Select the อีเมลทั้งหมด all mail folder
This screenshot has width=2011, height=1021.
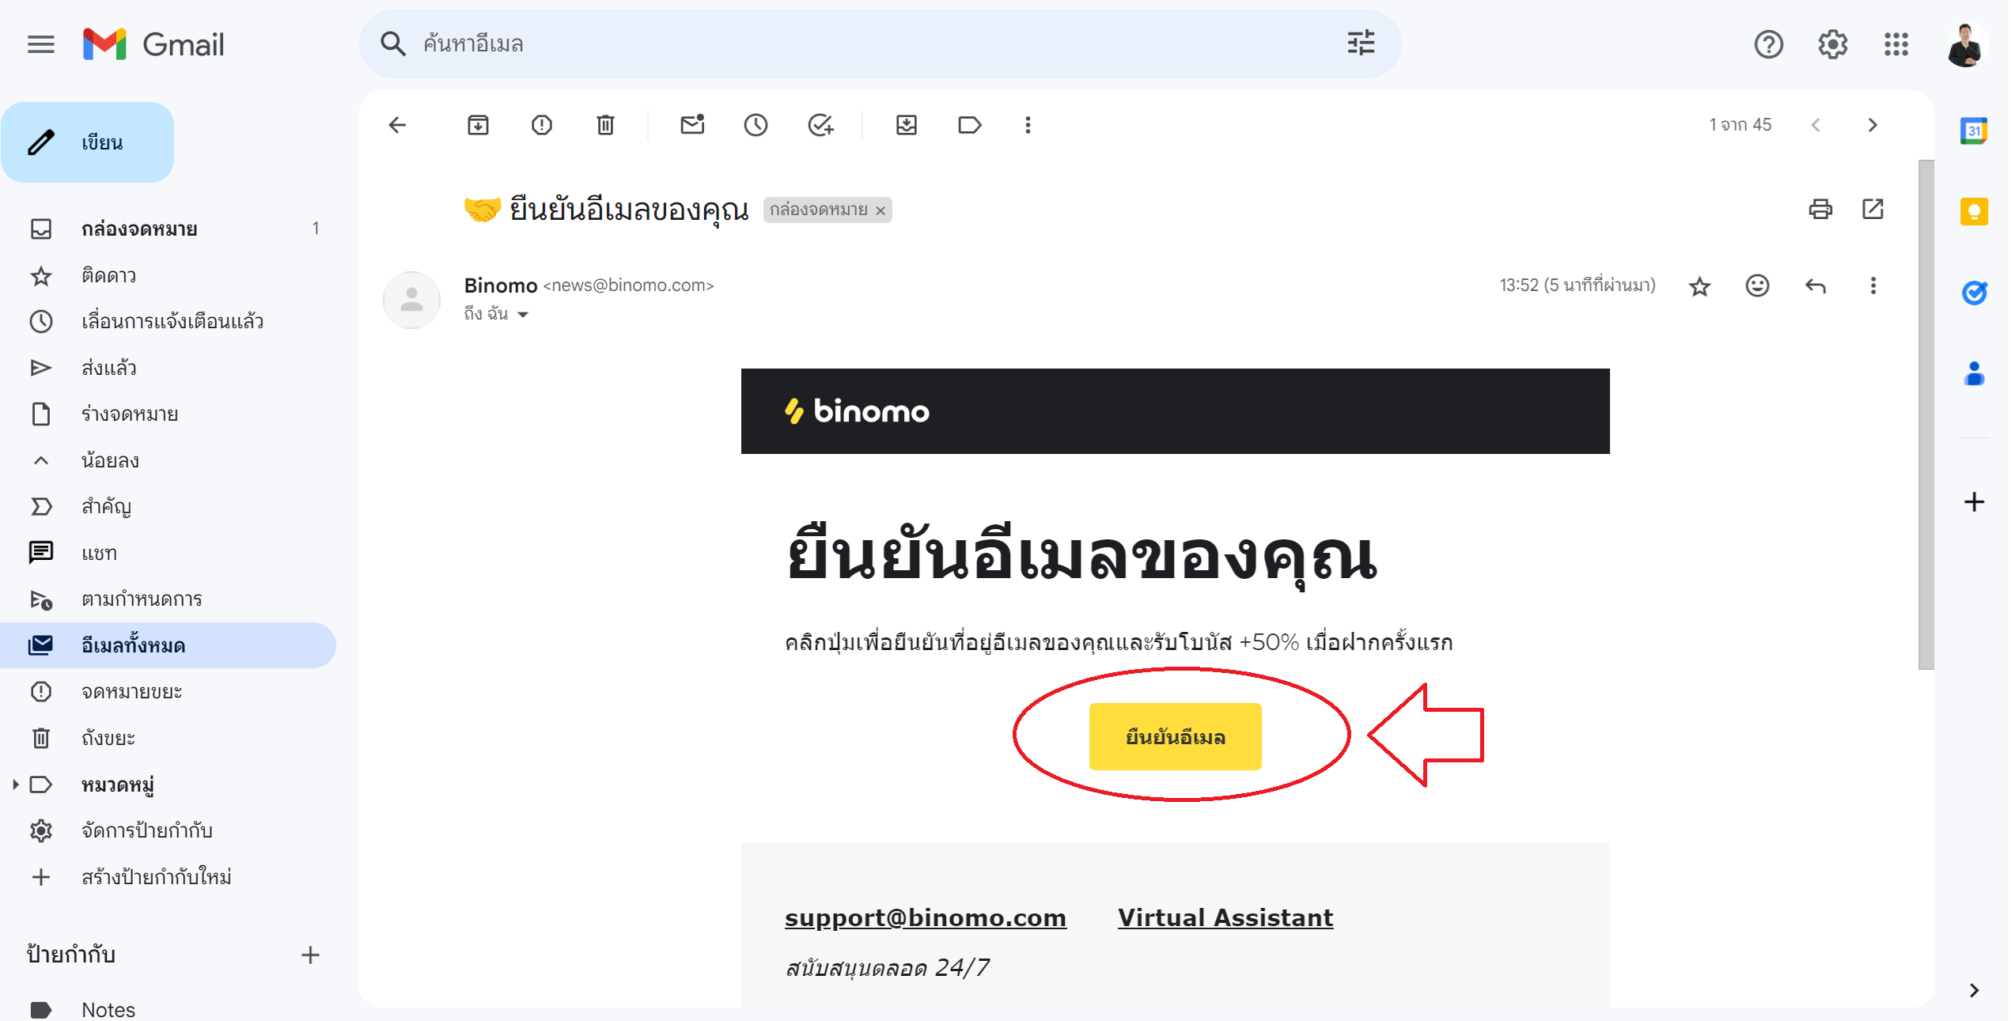[x=169, y=645]
